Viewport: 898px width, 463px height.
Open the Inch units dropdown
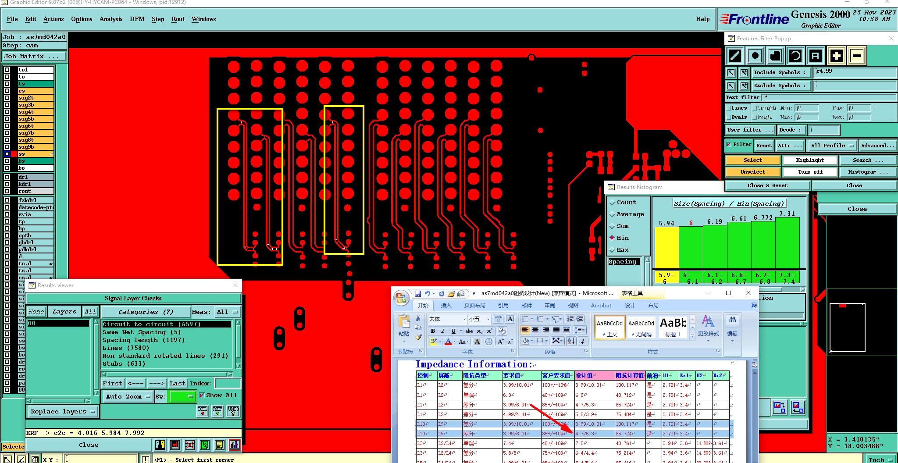881,459
